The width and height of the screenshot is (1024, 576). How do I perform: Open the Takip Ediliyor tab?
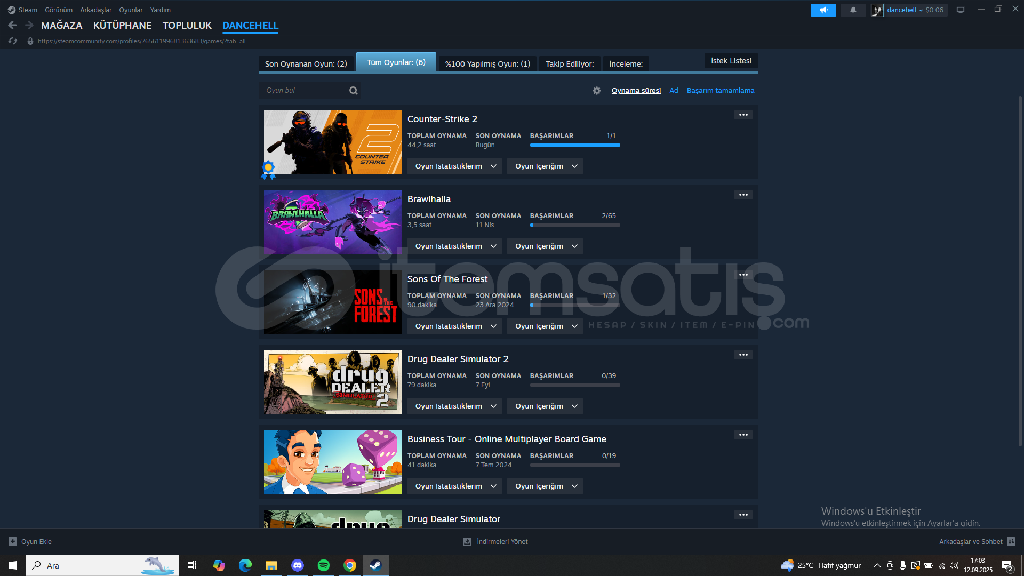[x=570, y=64]
